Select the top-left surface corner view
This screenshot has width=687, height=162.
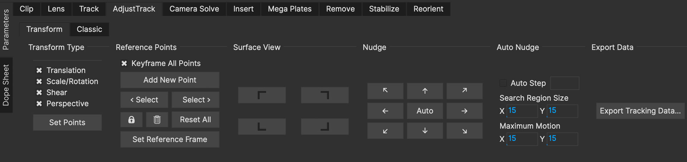(x=262, y=95)
